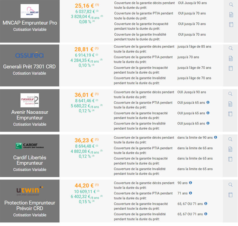Image resolution: width=238 pixels, height=226 pixels.
Task: Click the Cardif BNP Paribas logo
Action: 30,146
